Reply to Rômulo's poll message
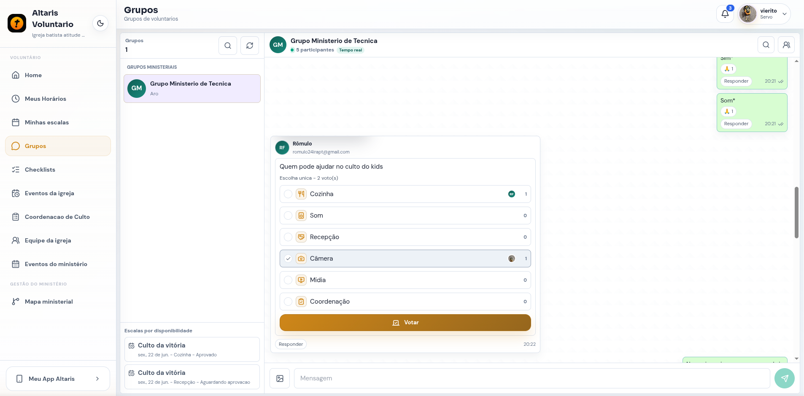804x396 pixels. tap(291, 344)
